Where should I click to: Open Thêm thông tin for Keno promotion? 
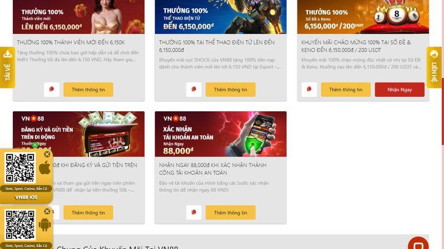tap(346, 90)
